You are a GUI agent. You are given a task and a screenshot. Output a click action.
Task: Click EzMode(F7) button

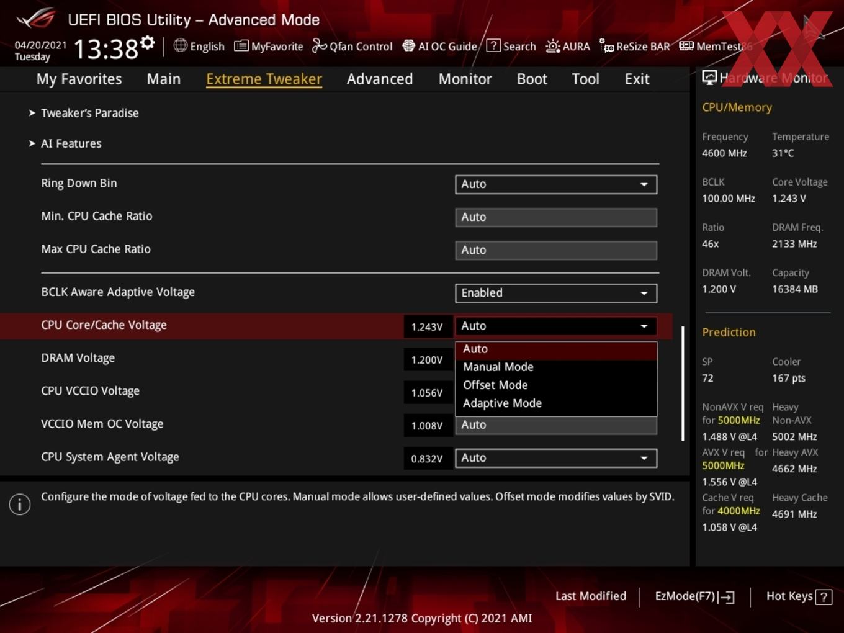[694, 596]
